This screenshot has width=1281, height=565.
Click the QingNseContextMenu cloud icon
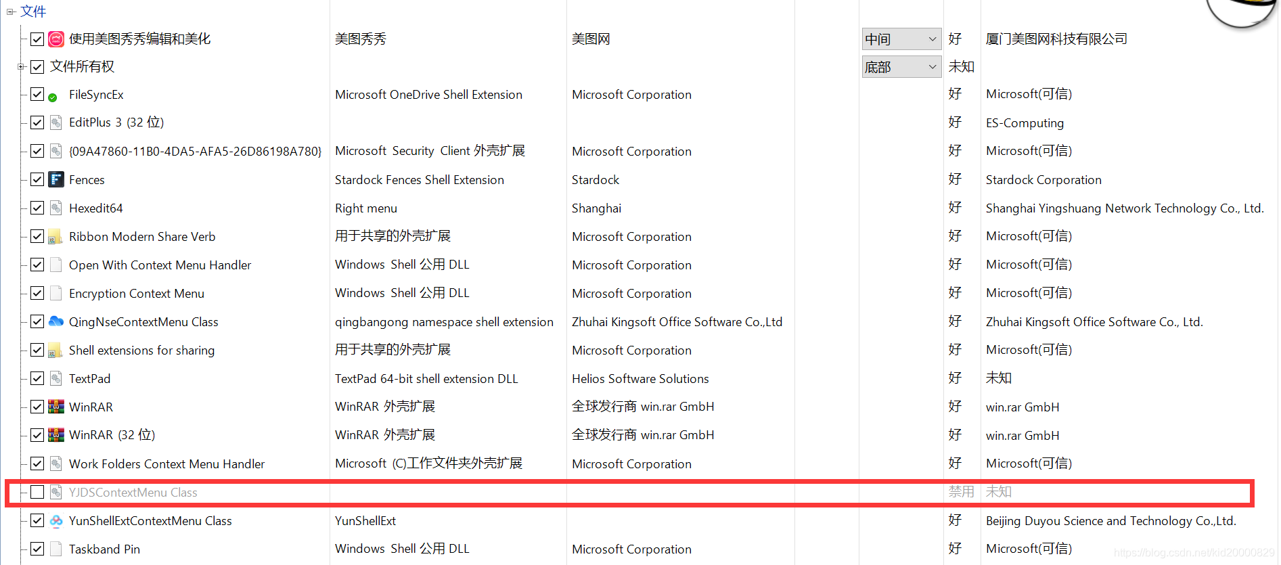click(x=56, y=321)
